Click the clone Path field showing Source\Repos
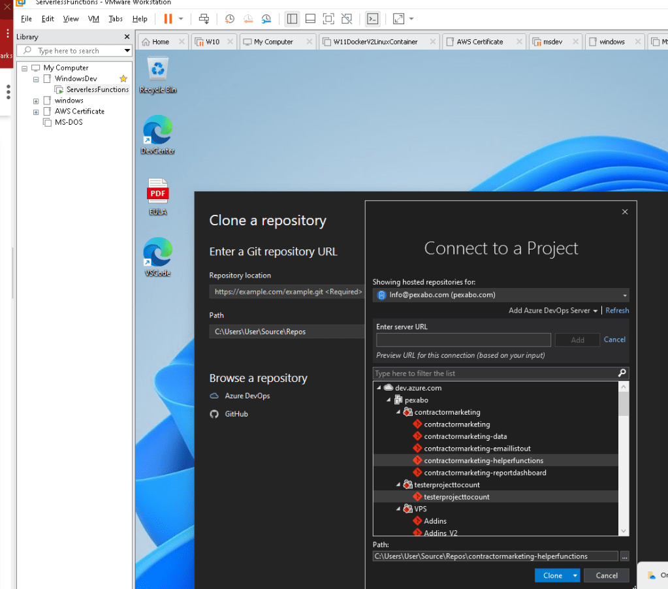Screen dimensions: 668x589 (287, 332)
